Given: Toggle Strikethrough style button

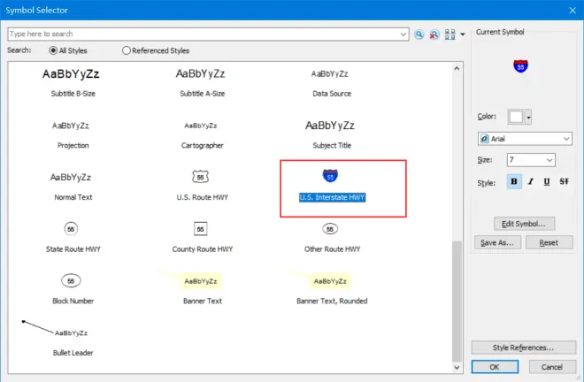Looking at the screenshot, I should click(x=564, y=181).
